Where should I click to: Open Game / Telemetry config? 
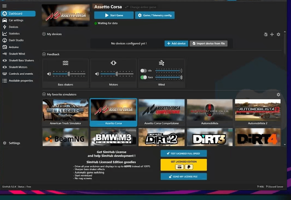(x=155, y=15)
